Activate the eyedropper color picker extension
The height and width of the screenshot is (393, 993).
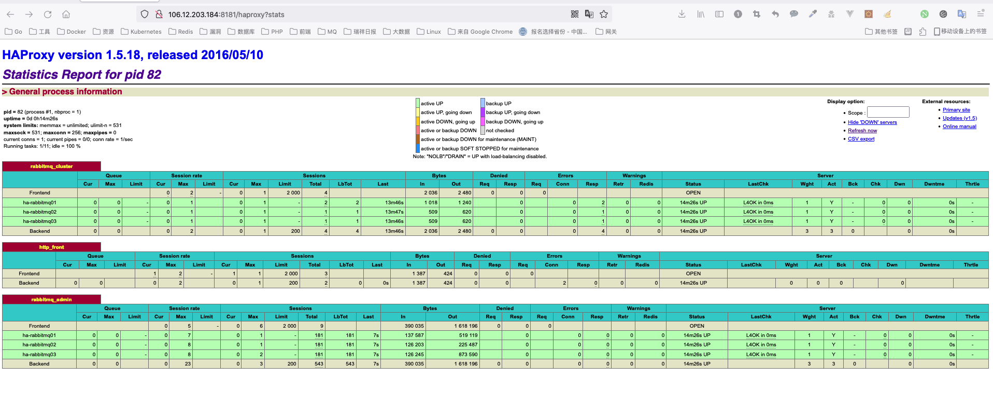pyautogui.click(x=813, y=14)
